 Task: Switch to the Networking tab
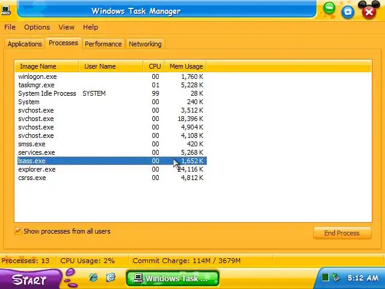[x=145, y=44]
